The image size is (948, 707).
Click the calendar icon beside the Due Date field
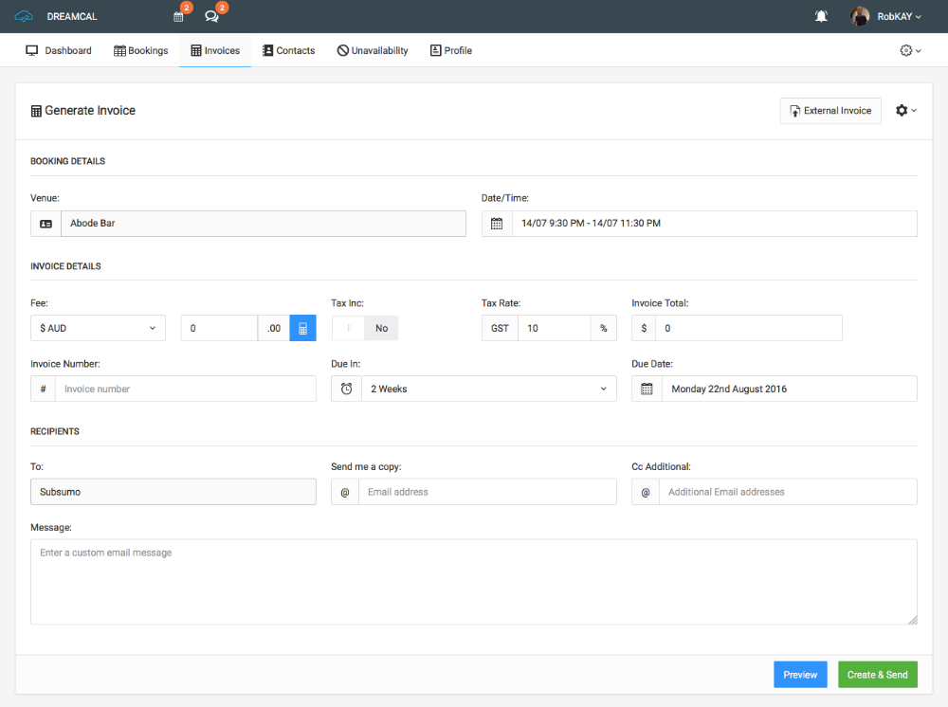click(x=647, y=389)
